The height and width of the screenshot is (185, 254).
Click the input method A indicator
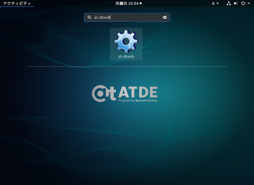click(x=213, y=3)
